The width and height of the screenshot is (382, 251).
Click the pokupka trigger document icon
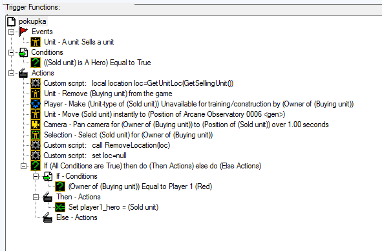coord(11,21)
